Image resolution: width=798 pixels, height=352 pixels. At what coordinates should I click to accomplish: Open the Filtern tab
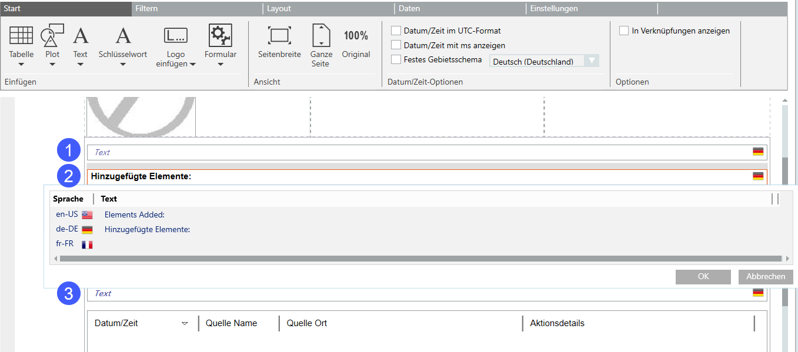tap(146, 9)
